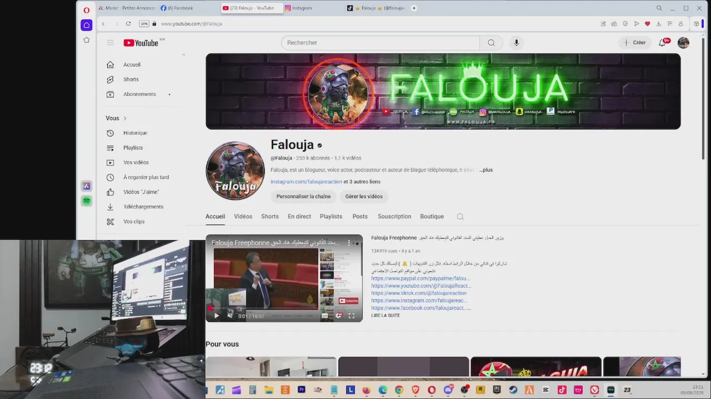Viewport: 711px width, 399px height.
Task: Go back with browser back arrow
Action: pyautogui.click(x=103, y=24)
